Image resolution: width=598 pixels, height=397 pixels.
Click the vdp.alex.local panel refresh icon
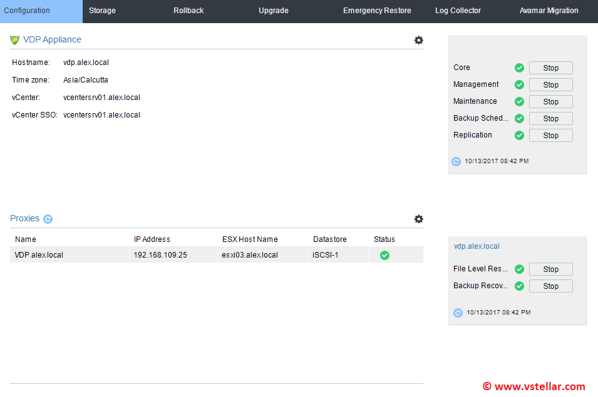[458, 313]
